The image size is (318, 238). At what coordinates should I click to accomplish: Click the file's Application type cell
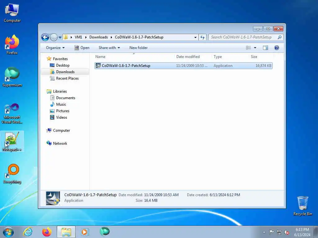pos(223,66)
